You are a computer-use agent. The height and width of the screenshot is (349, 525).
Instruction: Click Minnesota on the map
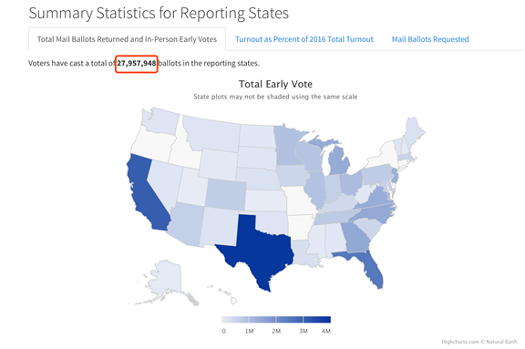point(288,146)
